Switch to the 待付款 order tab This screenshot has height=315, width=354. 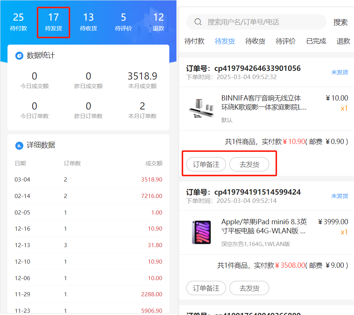pyautogui.click(x=194, y=41)
